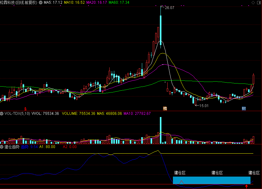Click the 财 financial report marker icon
The height and width of the screenshot is (189, 262).
[244, 109]
